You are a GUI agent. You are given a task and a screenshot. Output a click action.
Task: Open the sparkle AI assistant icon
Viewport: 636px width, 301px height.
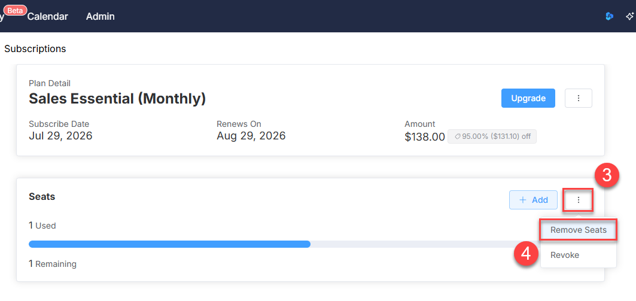[x=630, y=16]
